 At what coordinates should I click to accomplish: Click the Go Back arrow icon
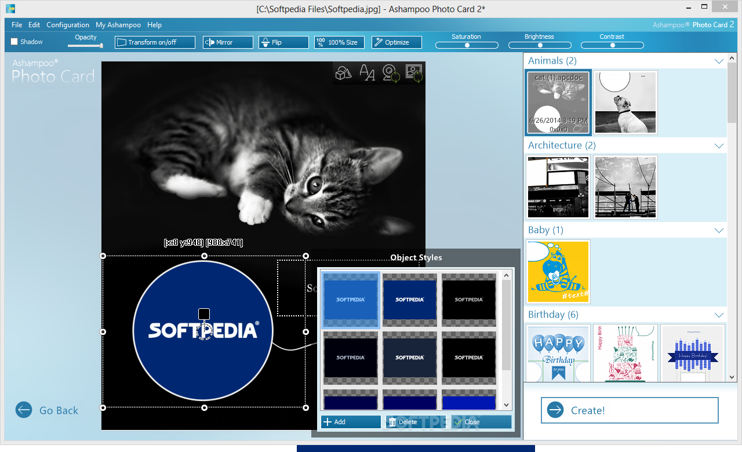(x=24, y=410)
